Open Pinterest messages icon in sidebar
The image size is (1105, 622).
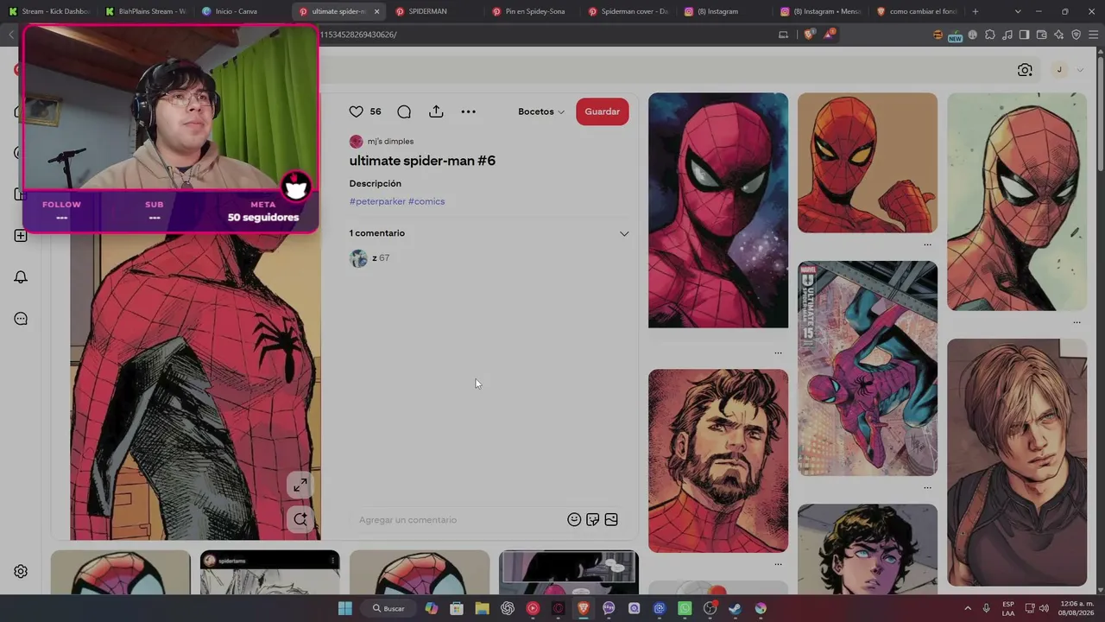click(x=21, y=319)
